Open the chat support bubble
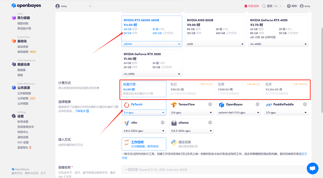This screenshot has width=323, height=178. (x=313, y=168)
